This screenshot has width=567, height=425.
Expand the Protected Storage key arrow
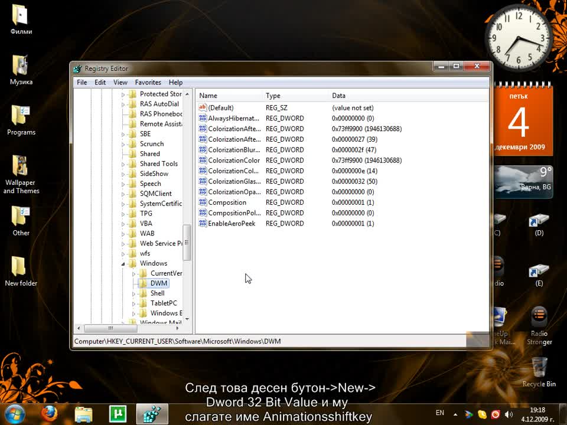click(x=123, y=94)
